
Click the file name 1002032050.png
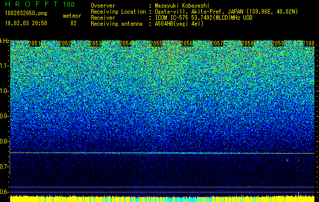coord(26,14)
